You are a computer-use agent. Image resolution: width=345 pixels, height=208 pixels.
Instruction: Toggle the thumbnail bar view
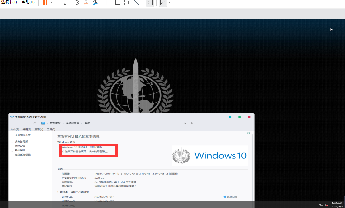point(118,3)
